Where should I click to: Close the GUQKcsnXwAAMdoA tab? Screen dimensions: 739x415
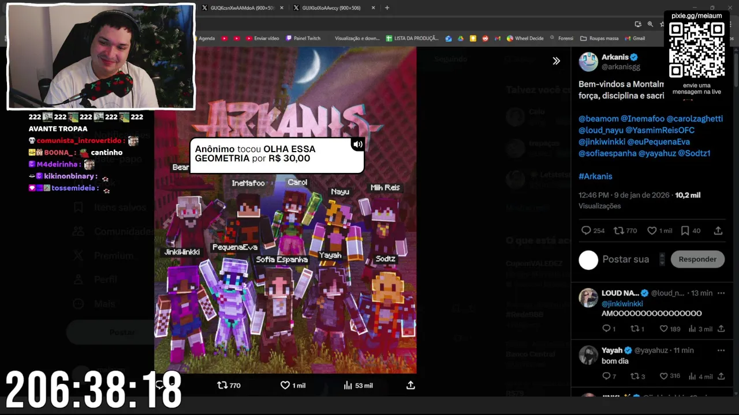pos(282,8)
